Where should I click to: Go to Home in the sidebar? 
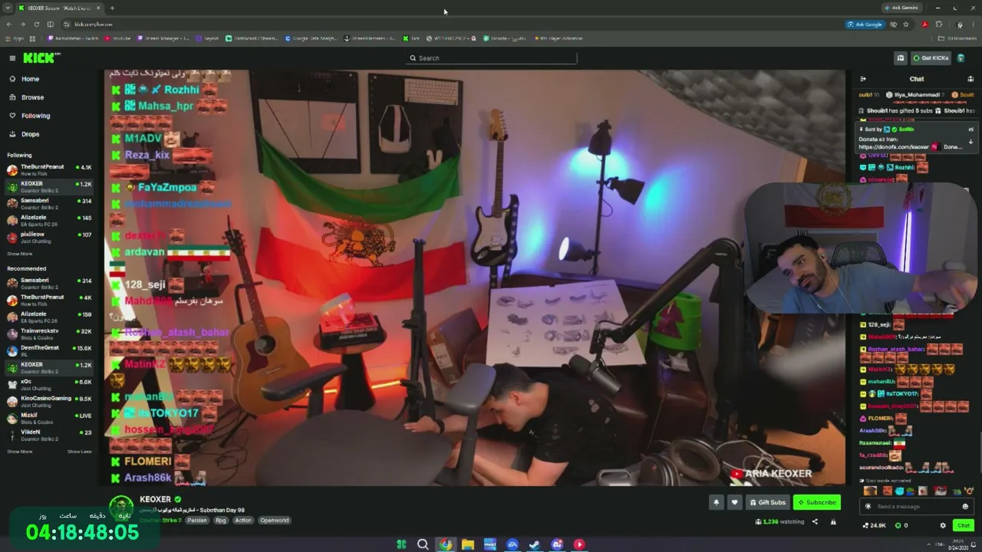coord(30,79)
